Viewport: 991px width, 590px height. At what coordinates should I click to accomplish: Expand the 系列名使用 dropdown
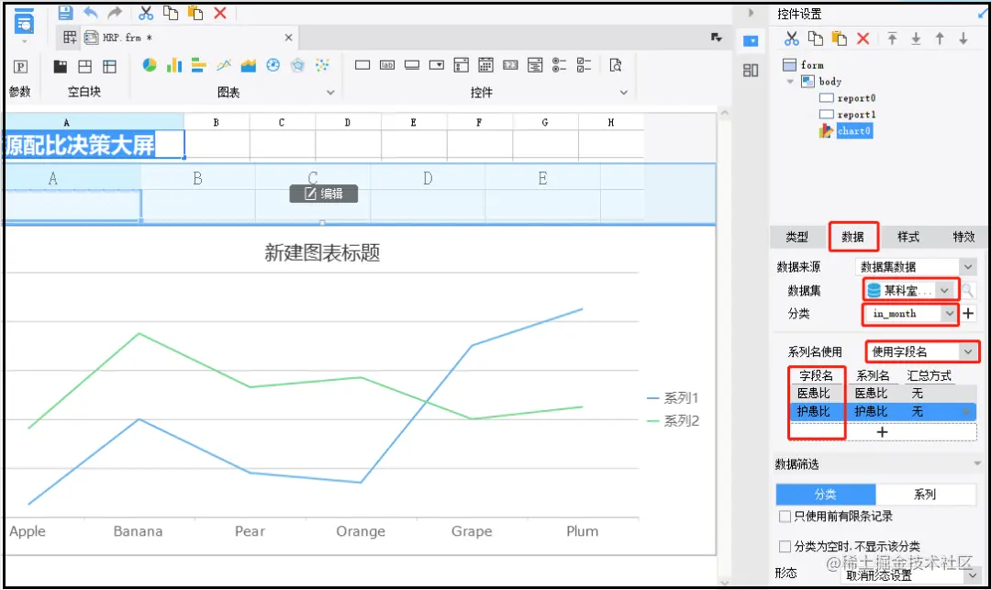pyautogui.click(x=922, y=351)
